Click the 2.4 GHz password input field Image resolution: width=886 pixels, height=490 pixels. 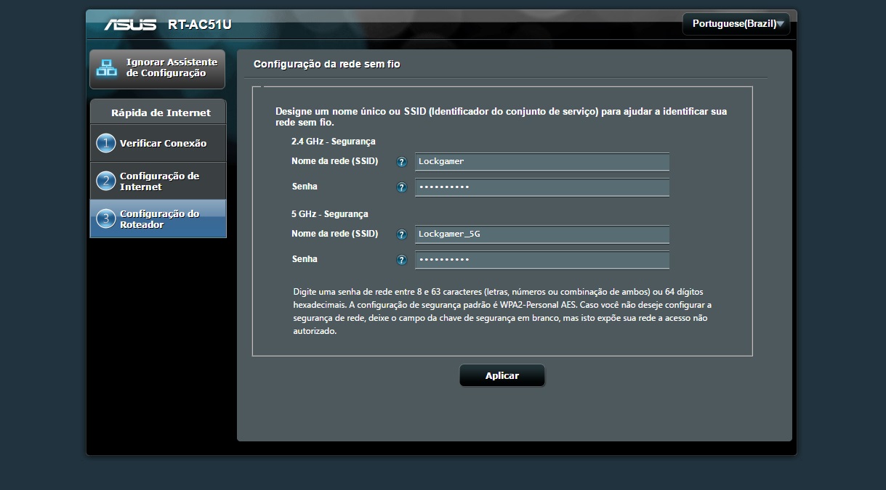(x=541, y=187)
